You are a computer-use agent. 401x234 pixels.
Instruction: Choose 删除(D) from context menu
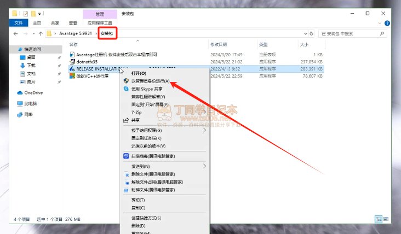point(139,226)
